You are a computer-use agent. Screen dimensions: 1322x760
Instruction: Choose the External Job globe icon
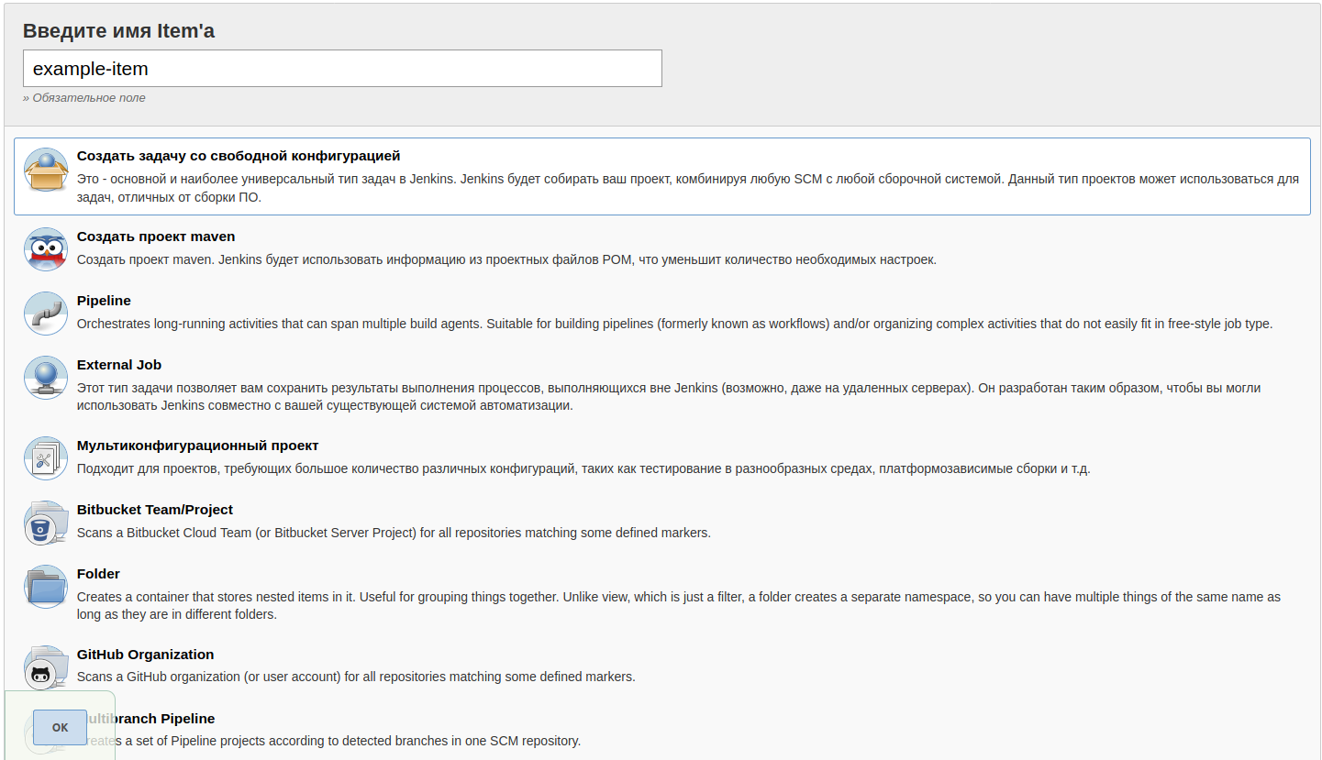pos(46,378)
